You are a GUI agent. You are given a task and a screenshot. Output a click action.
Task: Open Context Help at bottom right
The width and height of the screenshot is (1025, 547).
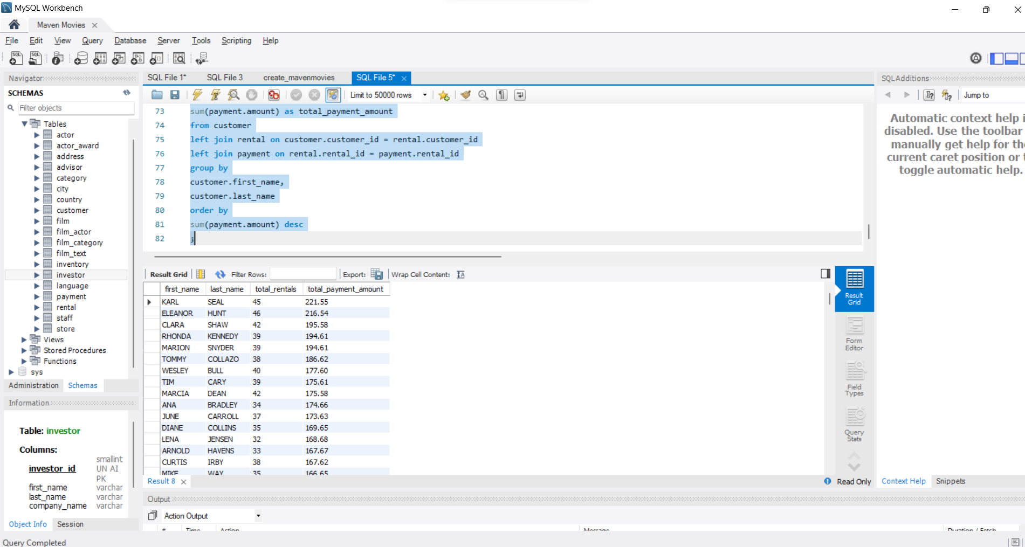tap(903, 481)
